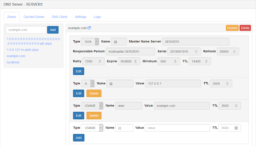Select the localhost zone

pos(13,62)
